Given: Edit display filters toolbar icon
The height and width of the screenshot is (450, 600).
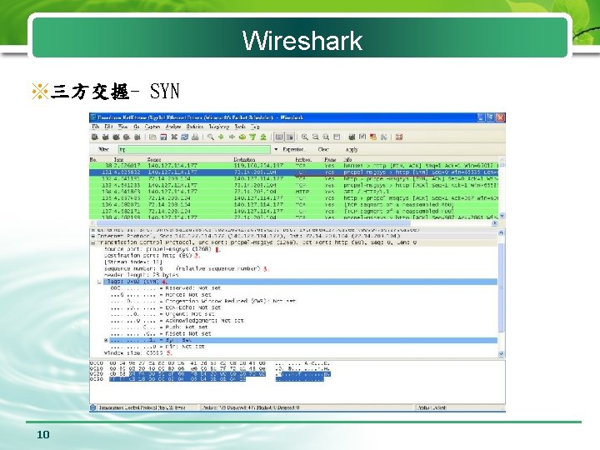Looking at the screenshot, I should pyautogui.click(x=362, y=137).
